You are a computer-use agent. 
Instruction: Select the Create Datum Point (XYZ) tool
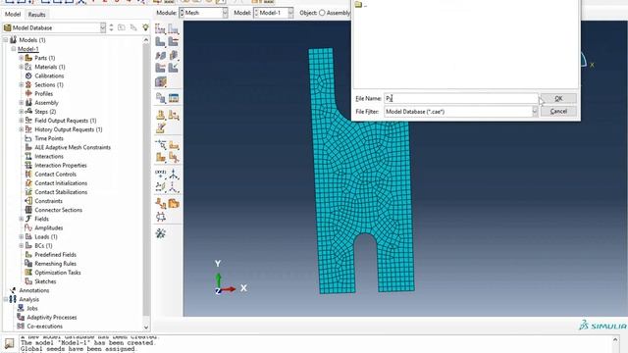(x=161, y=174)
